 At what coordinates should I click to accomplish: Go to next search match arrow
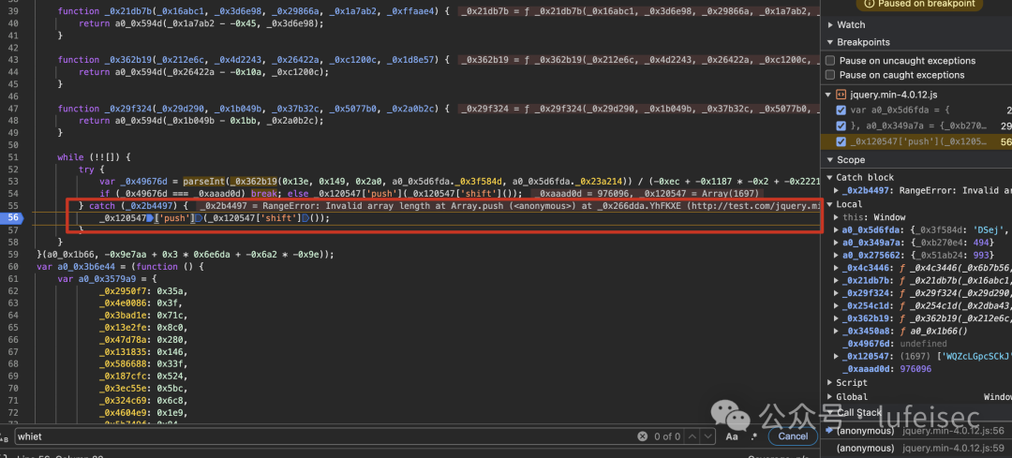click(707, 436)
